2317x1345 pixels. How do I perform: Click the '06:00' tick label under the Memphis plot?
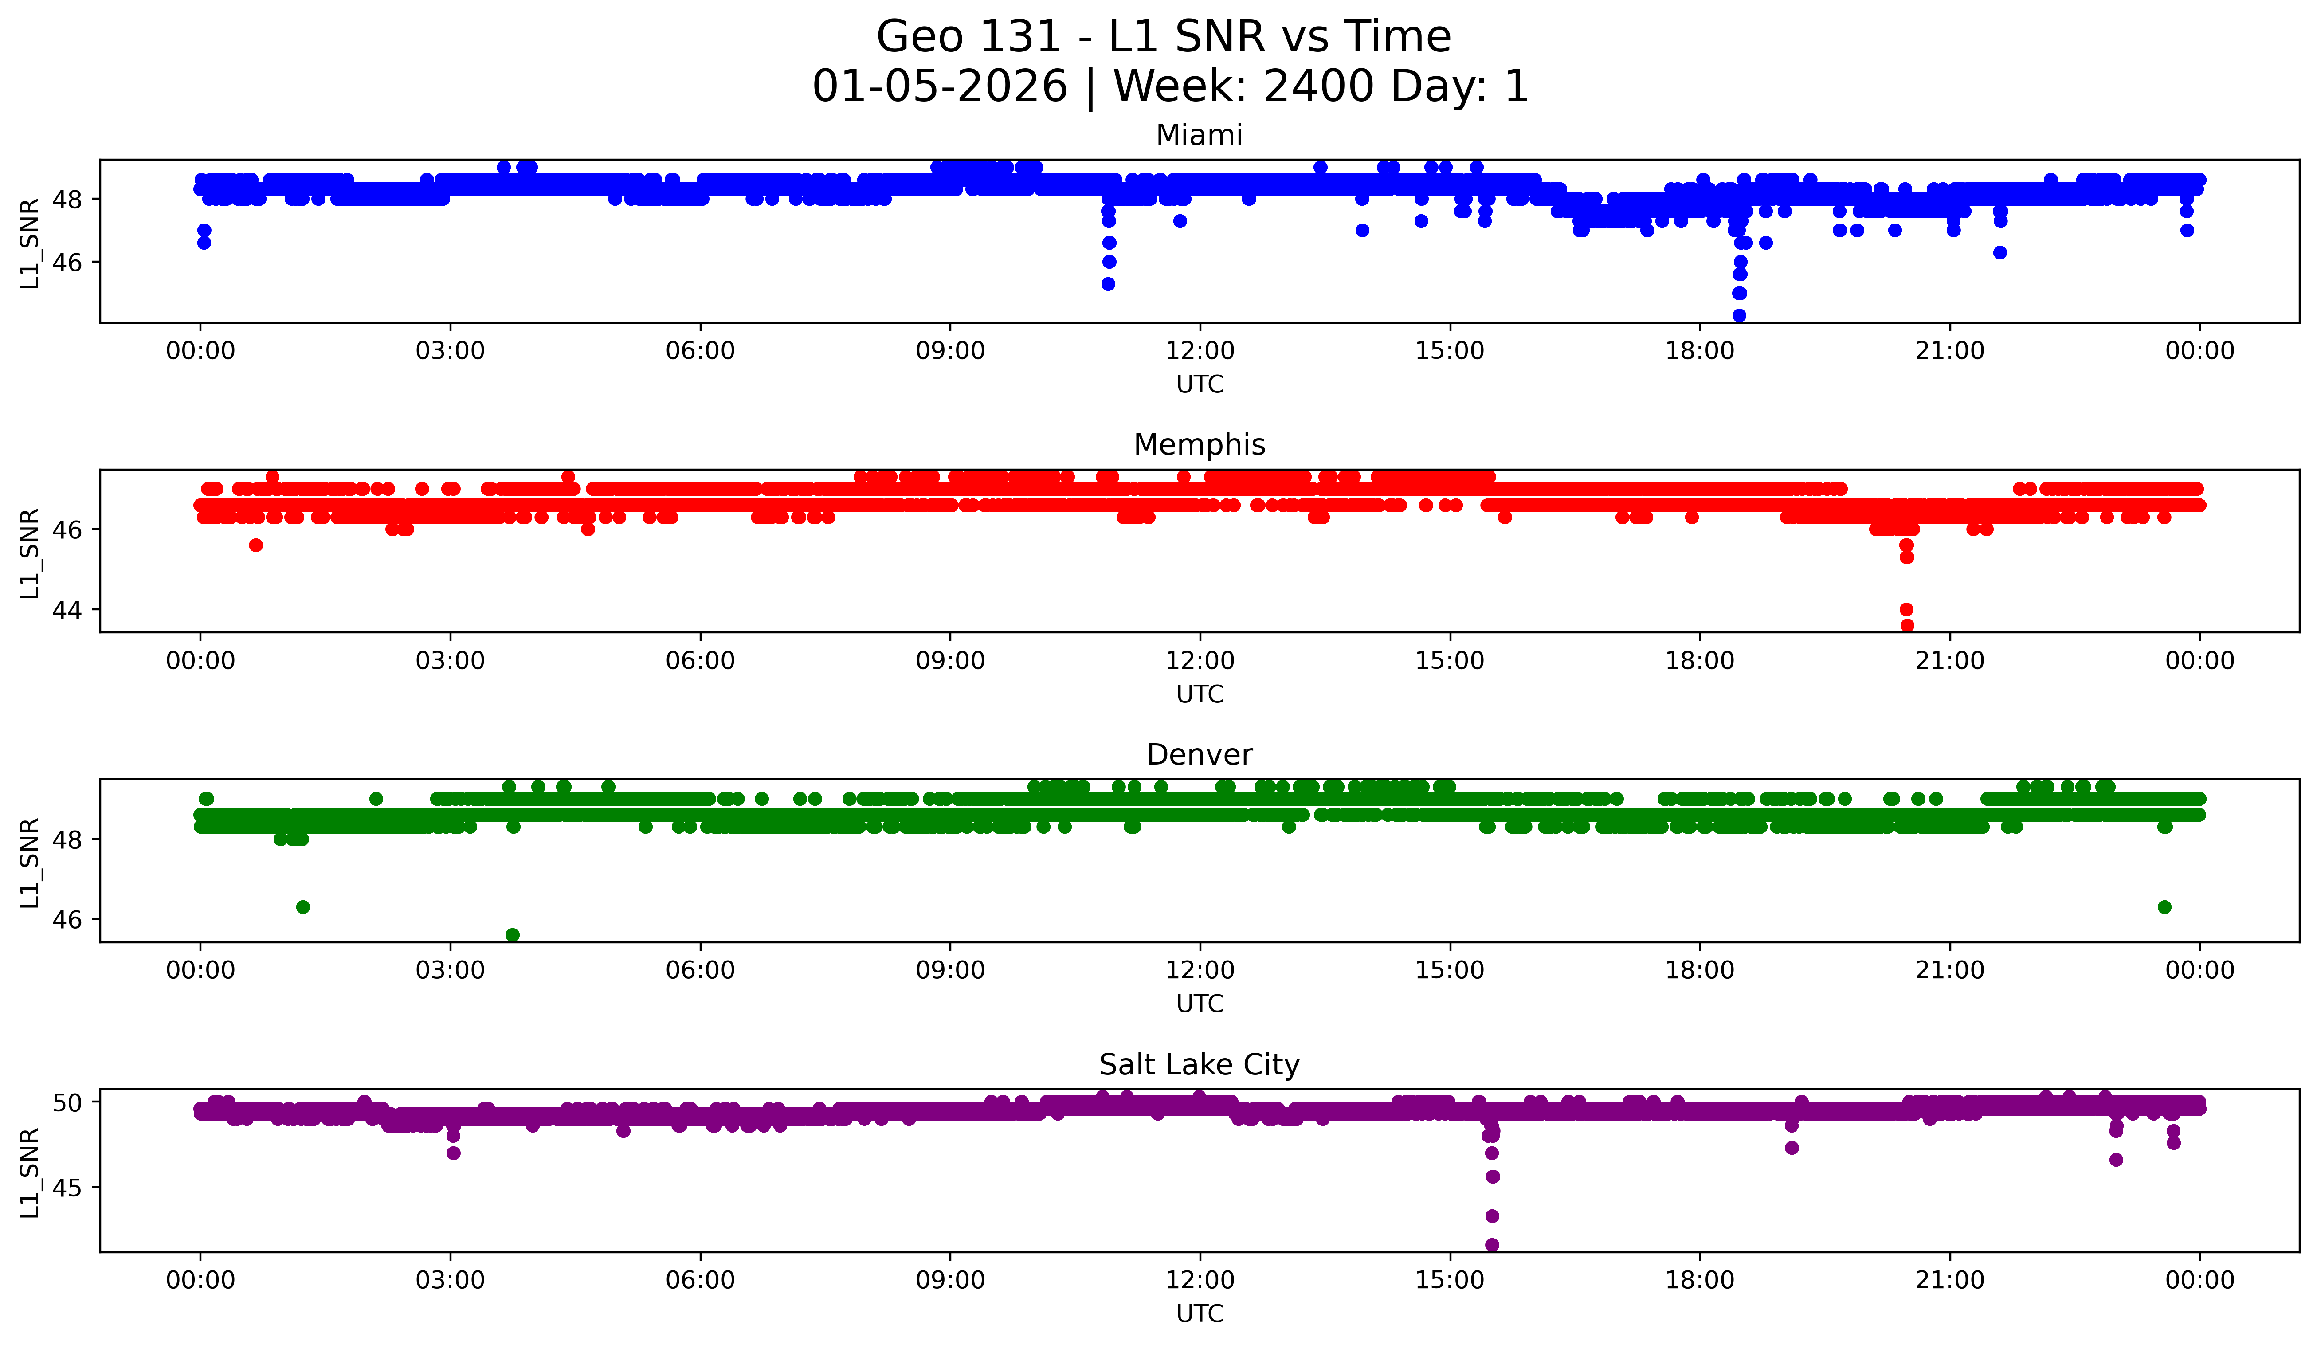tap(700, 661)
